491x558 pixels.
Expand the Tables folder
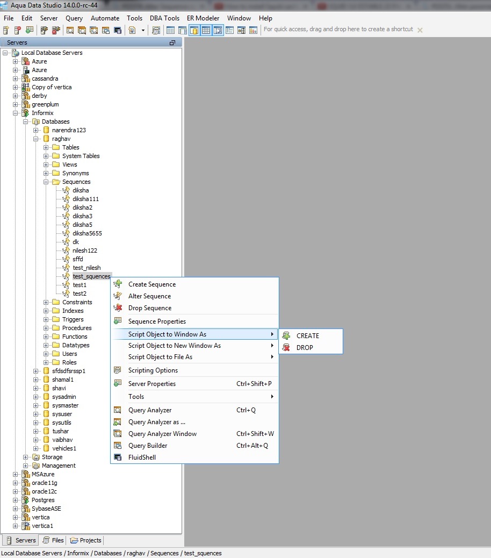46,147
